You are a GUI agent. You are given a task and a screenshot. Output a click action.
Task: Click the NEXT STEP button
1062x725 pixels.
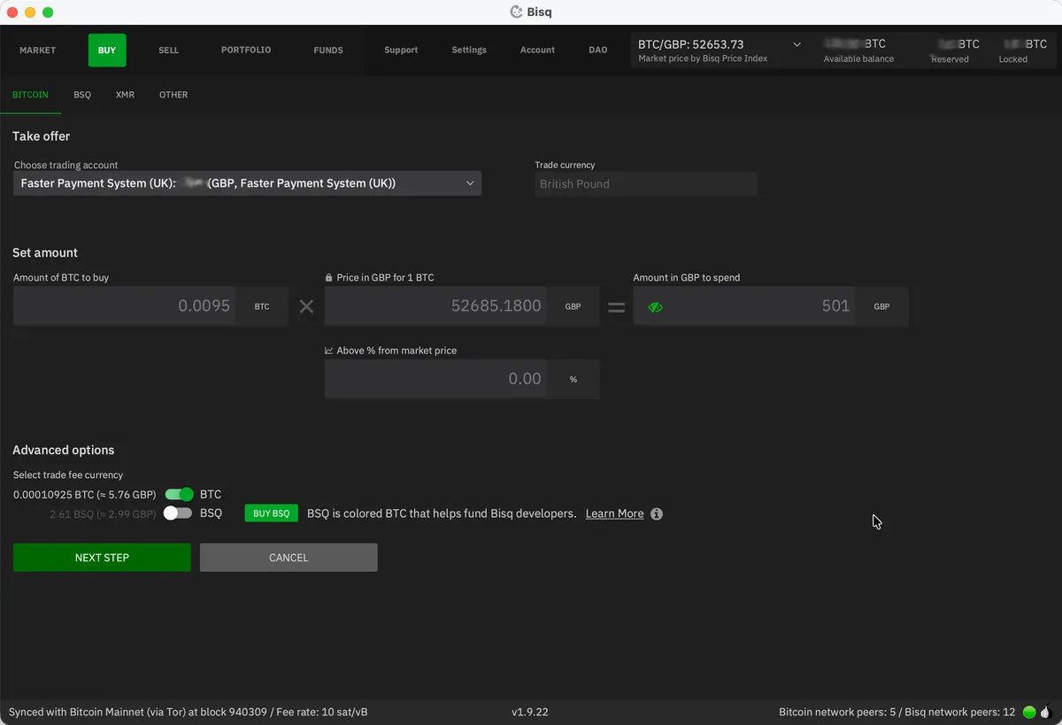click(x=101, y=557)
